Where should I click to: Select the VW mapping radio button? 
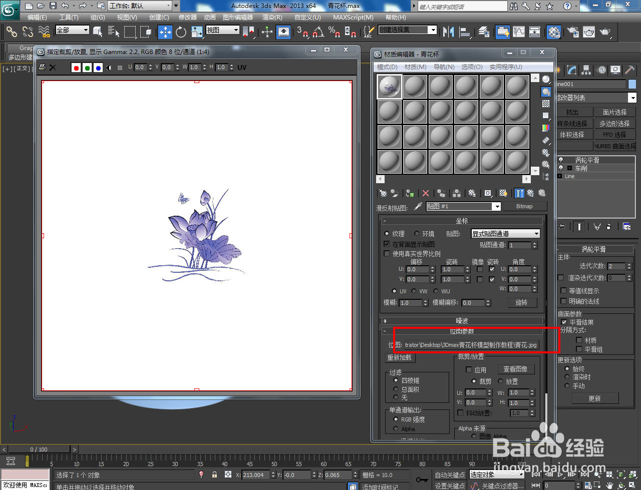click(414, 291)
